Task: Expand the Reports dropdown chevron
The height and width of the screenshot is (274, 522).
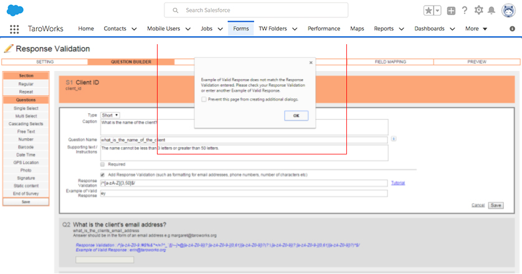Action: click(402, 29)
